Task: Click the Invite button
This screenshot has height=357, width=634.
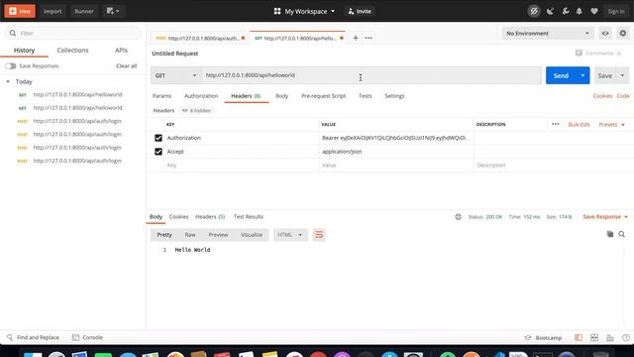Action: click(360, 11)
